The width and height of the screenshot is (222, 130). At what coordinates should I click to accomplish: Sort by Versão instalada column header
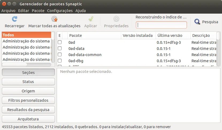pos(138,35)
